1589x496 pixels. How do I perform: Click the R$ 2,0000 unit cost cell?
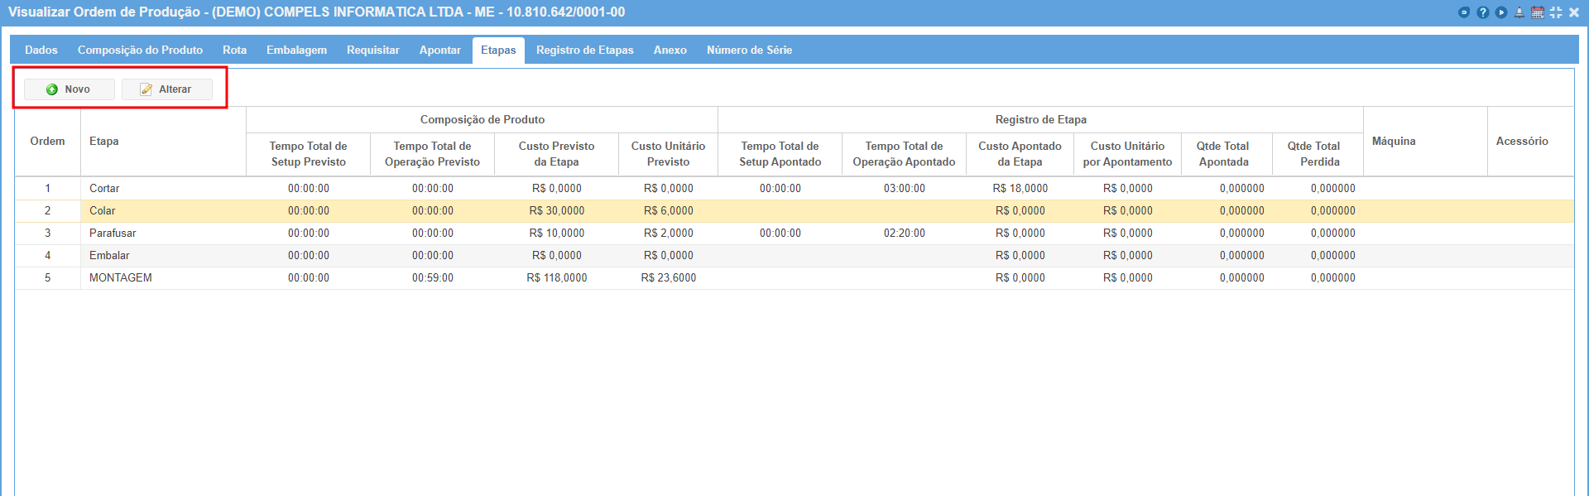(668, 234)
